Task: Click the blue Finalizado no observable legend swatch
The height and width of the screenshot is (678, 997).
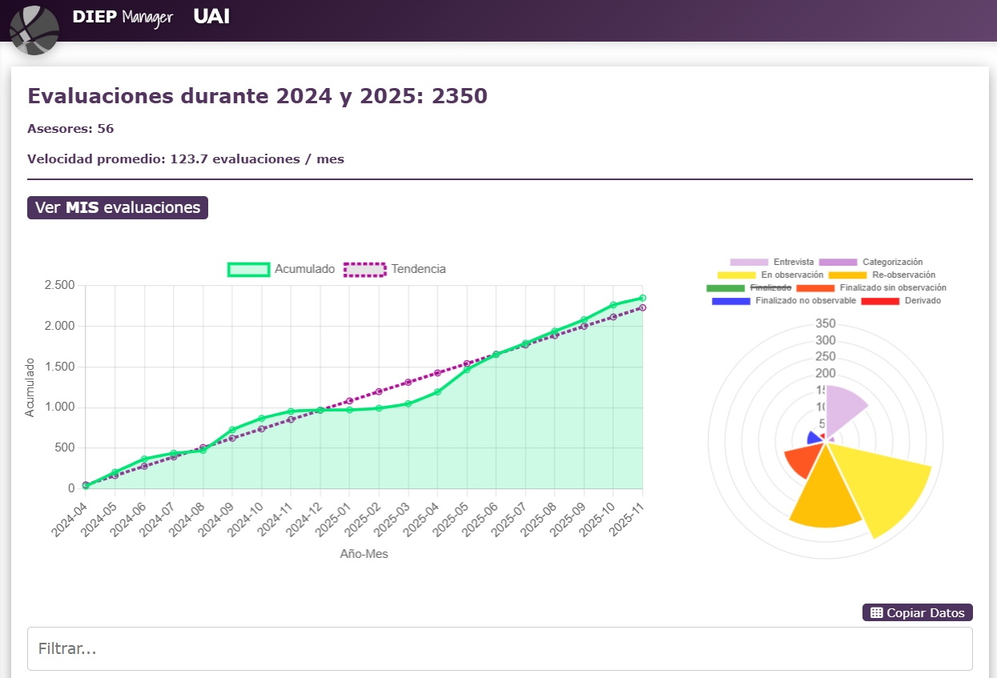Action: point(730,300)
